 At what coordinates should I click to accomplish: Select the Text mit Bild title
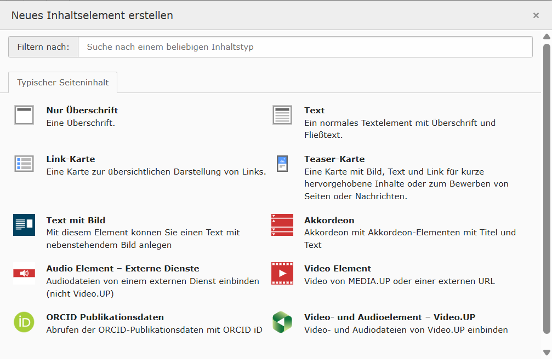point(76,221)
